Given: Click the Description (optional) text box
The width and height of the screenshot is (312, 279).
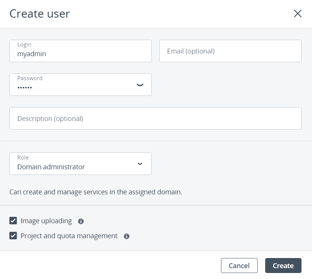Looking at the screenshot, I should click(x=155, y=118).
